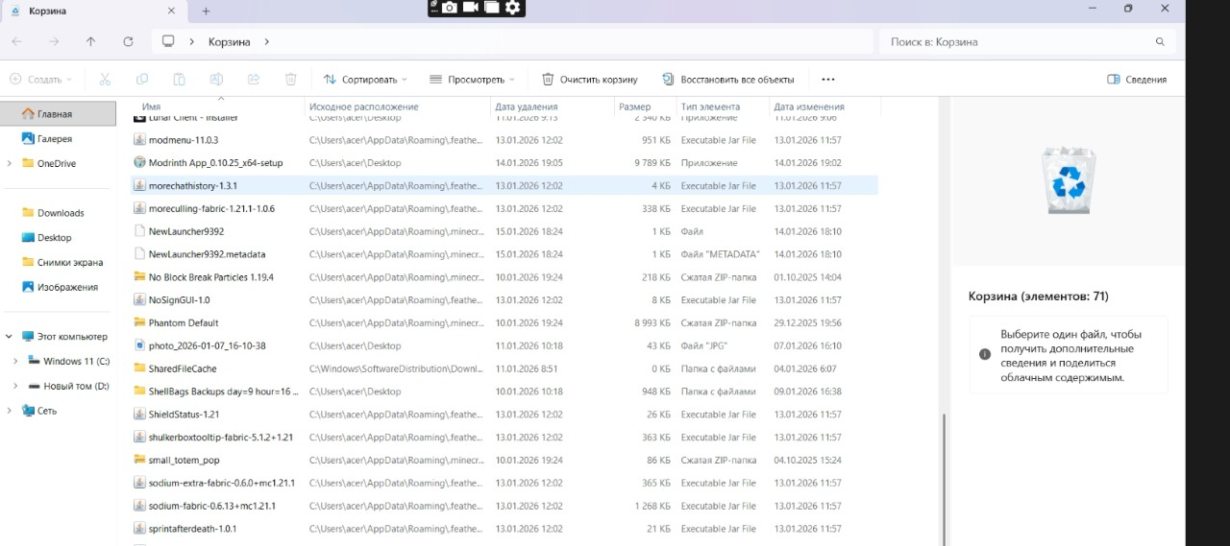This screenshot has height=546, width=1230.
Task: Toggle the Details pane button
Action: point(1137,80)
